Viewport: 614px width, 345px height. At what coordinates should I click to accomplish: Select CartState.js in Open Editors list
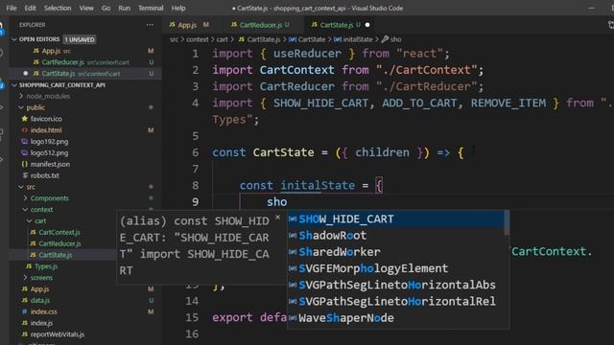(59, 74)
